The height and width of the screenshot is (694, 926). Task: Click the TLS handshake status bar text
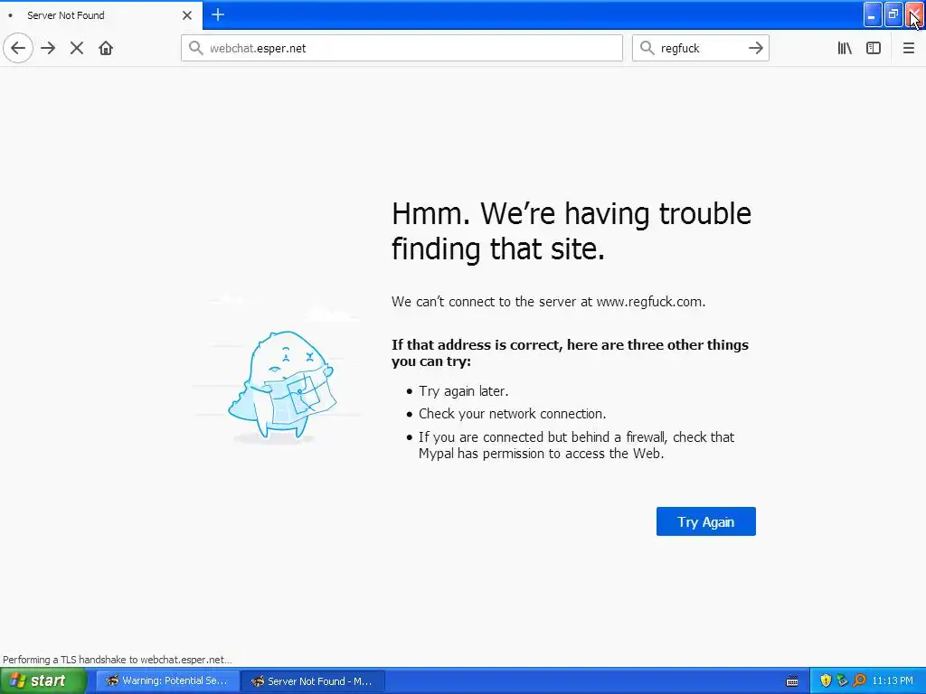[117, 660]
